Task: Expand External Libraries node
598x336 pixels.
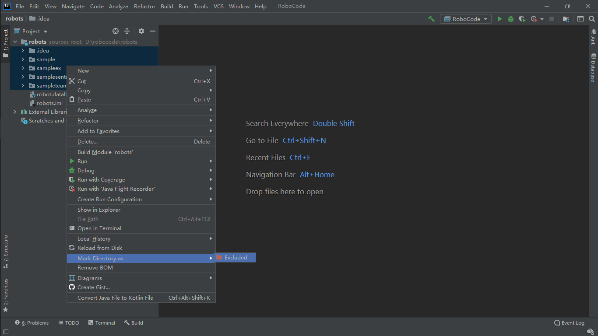Action: coord(15,112)
